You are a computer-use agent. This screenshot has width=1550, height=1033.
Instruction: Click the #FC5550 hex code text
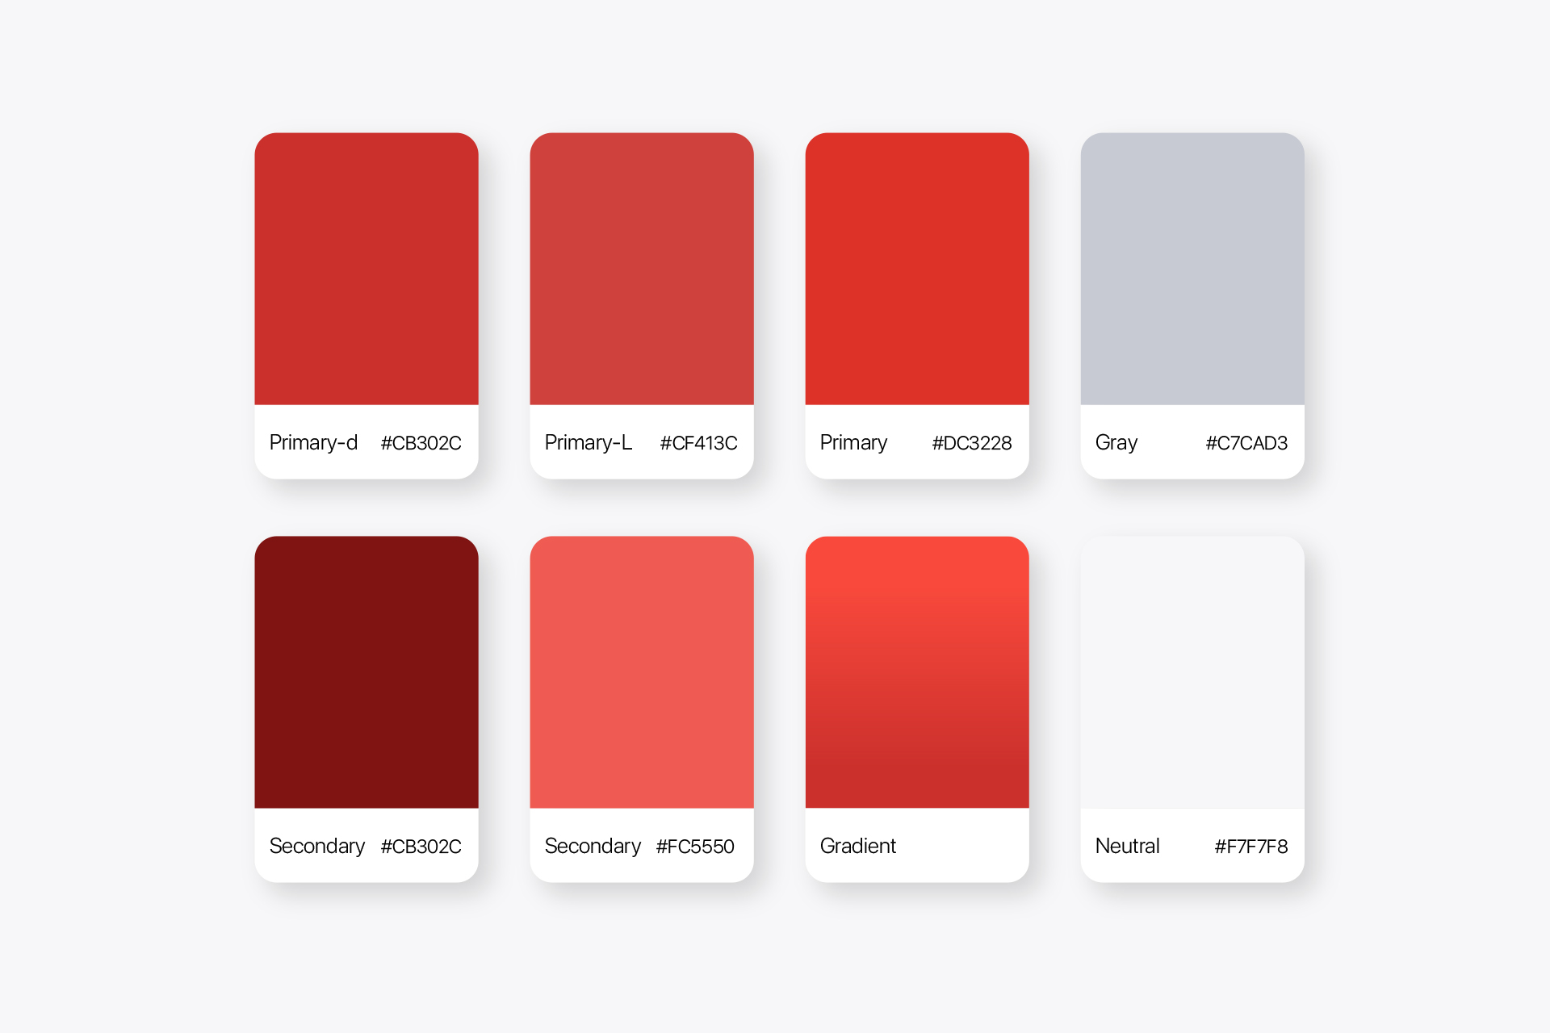pos(695,847)
